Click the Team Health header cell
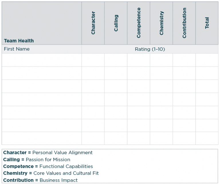 click(19, 41)
